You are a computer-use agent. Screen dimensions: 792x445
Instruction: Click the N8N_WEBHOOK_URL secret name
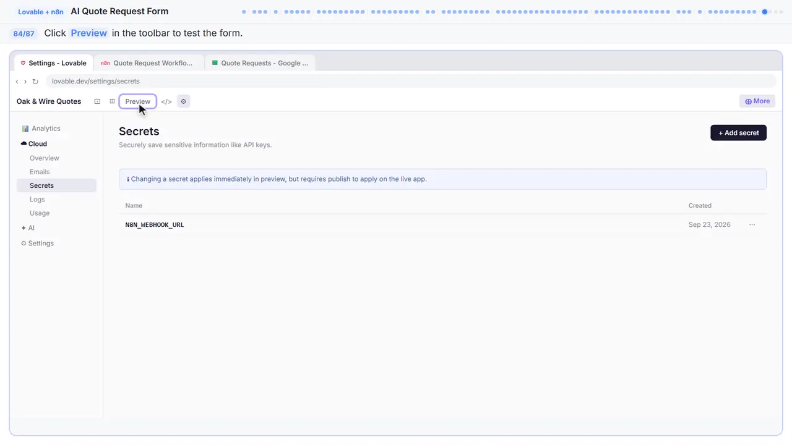pyautogui.click(x=155, y=225)
